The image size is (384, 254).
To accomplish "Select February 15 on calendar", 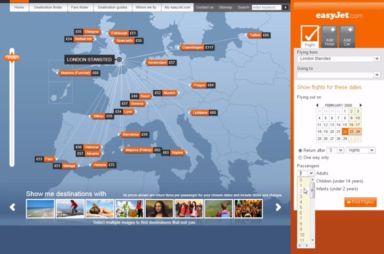I will pos(345,125).
